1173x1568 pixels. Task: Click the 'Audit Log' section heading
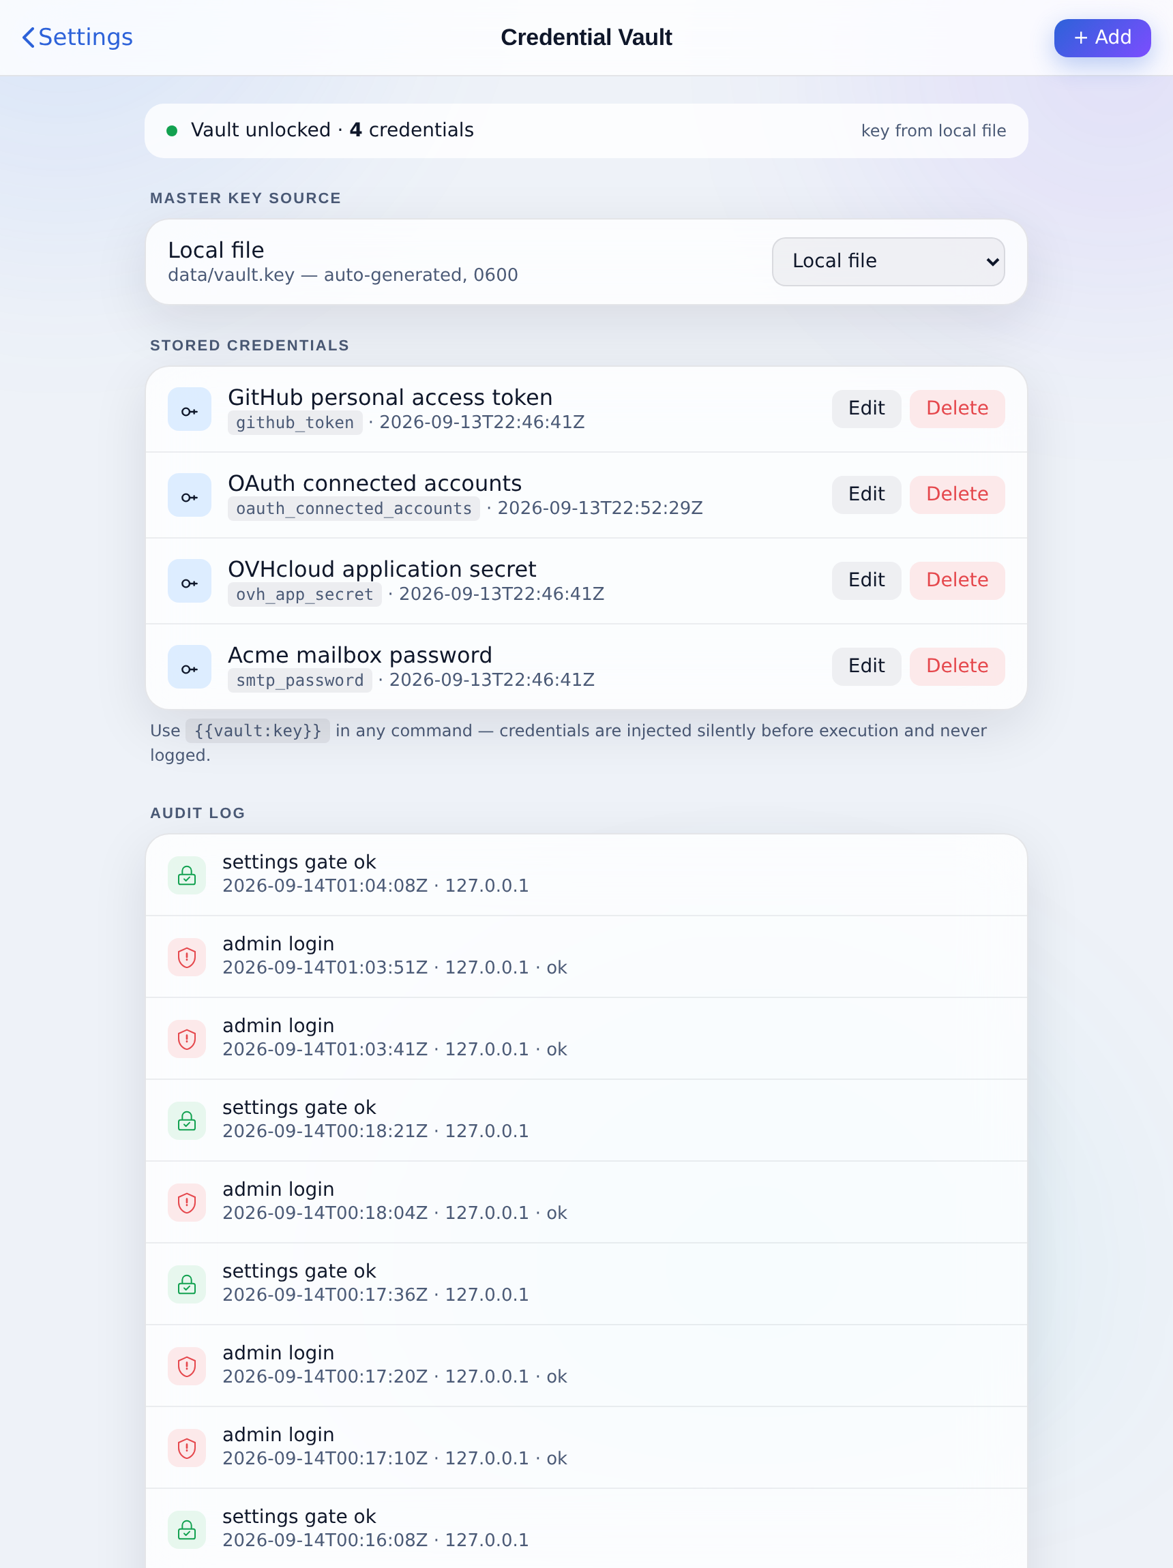pos(198,813)
